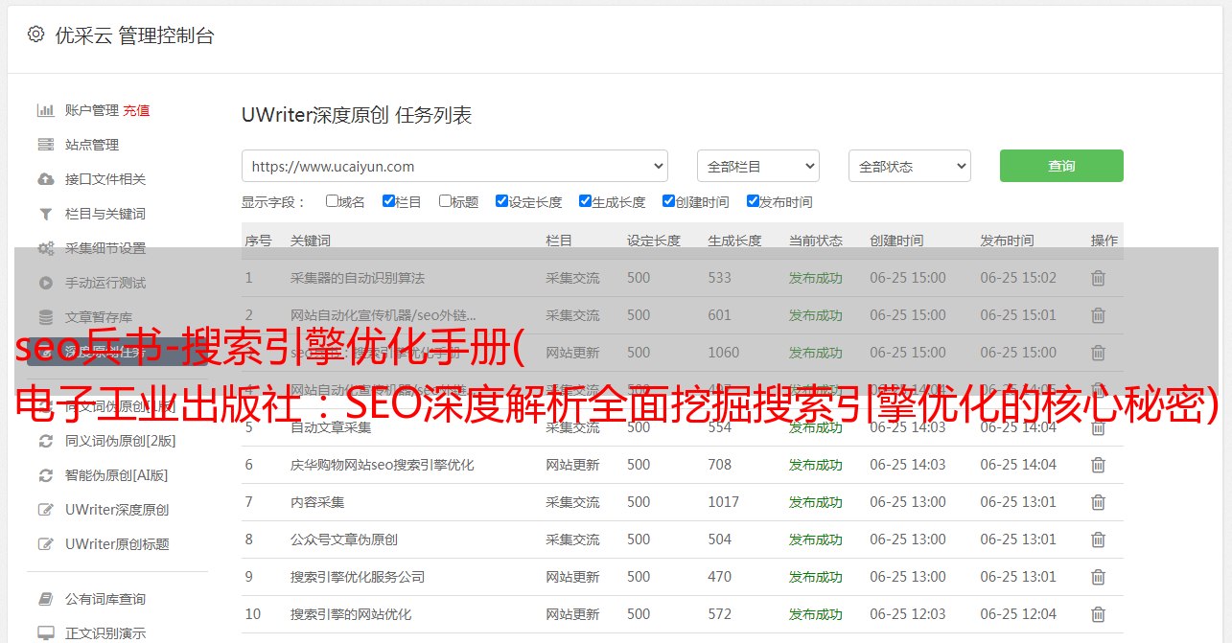This screenshot has height=643, width=1232.
Task: Click the trash icon for 搜索引擎的网站优化
Action: 1099,614
